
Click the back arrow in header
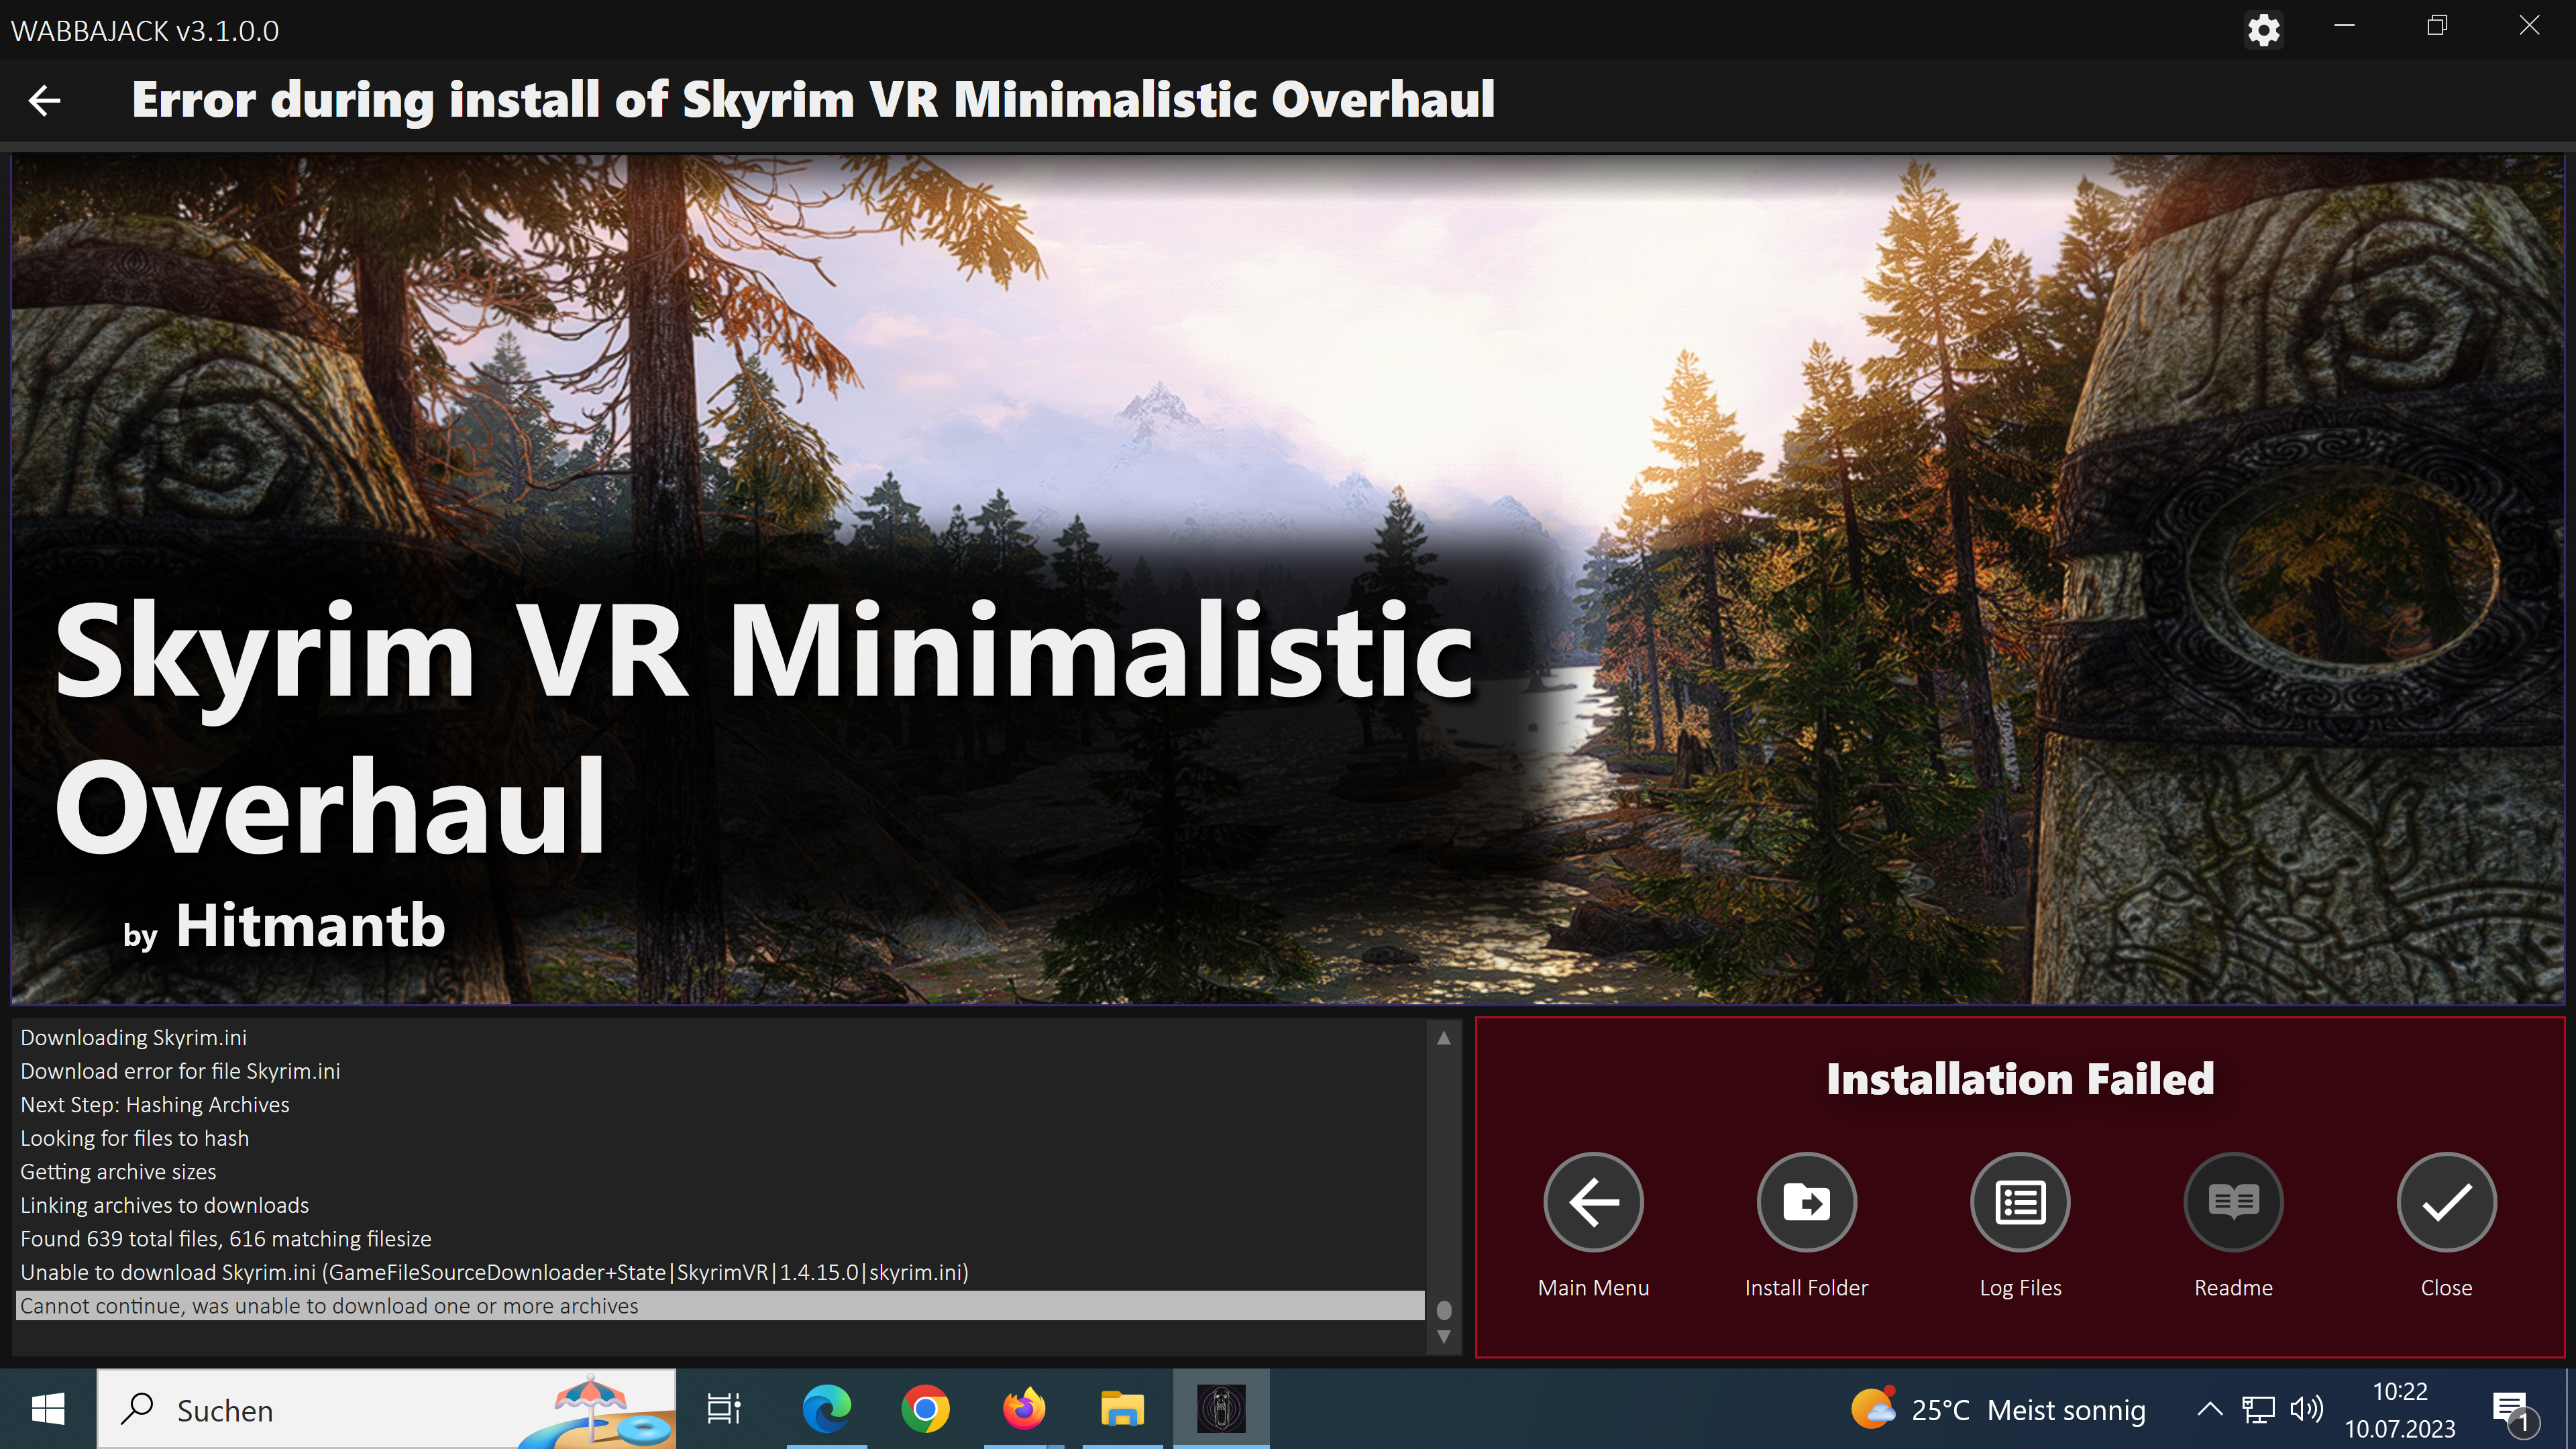tap(45, 100)
